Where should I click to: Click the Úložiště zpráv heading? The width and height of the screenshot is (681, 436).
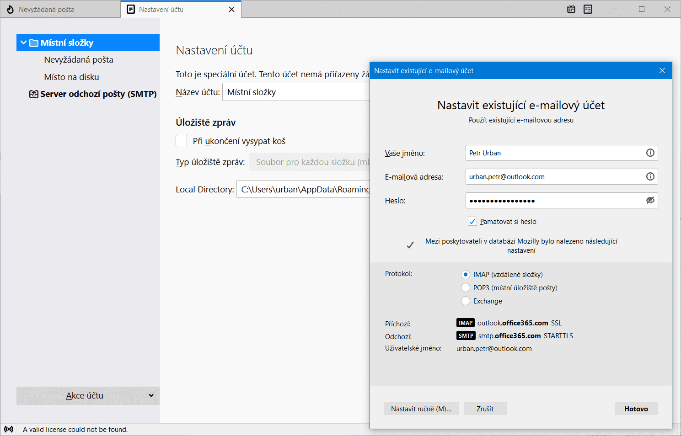(x=206, y=122)
